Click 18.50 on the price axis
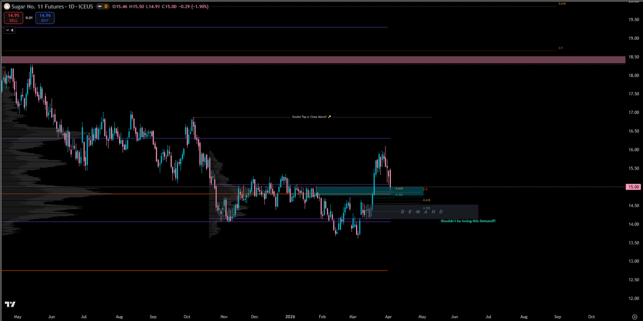643x321 pixels. 634,57
